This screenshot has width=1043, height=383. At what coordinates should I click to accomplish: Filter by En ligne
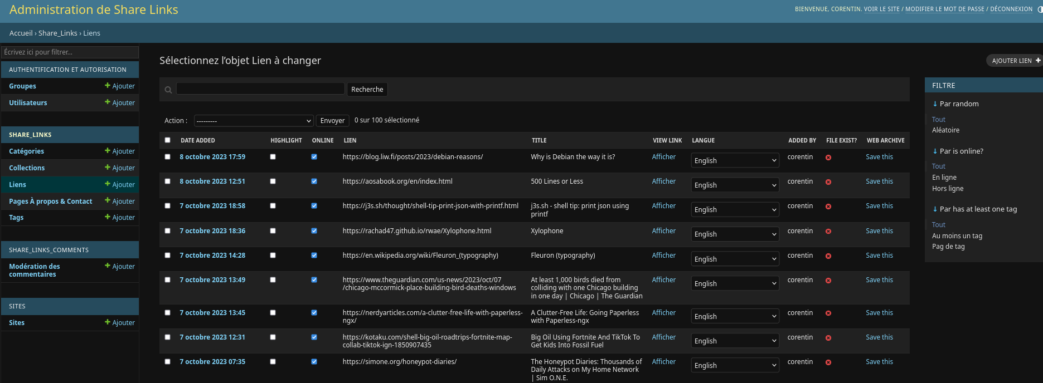click(x=944, y=178)
